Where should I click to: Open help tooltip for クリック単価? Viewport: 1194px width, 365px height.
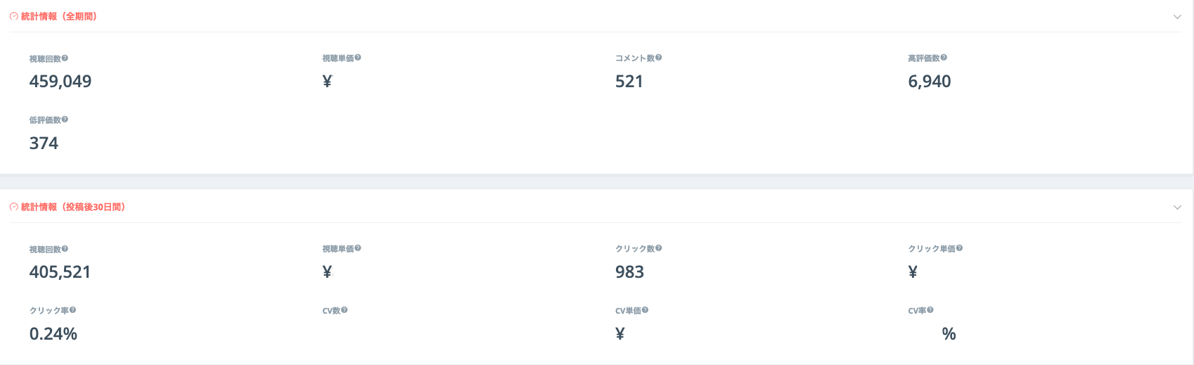click(x=959, y=248)
